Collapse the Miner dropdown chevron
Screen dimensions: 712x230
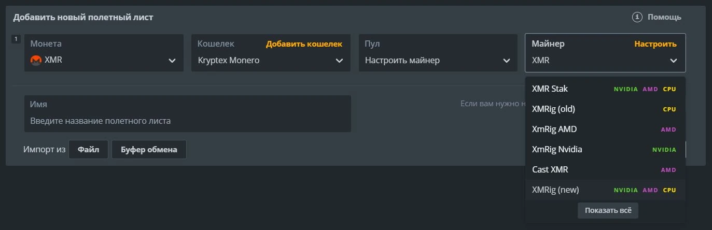(x=673, y=61)
